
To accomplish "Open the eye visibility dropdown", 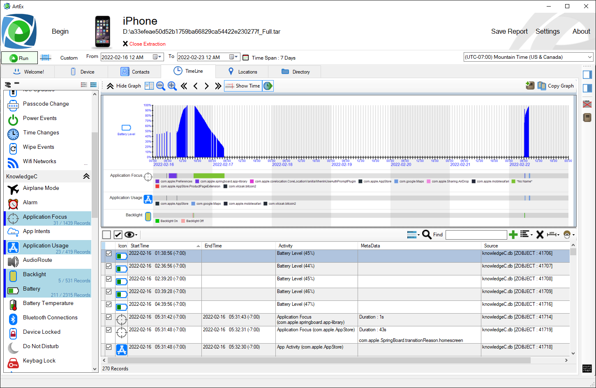I will click(131, 235).
